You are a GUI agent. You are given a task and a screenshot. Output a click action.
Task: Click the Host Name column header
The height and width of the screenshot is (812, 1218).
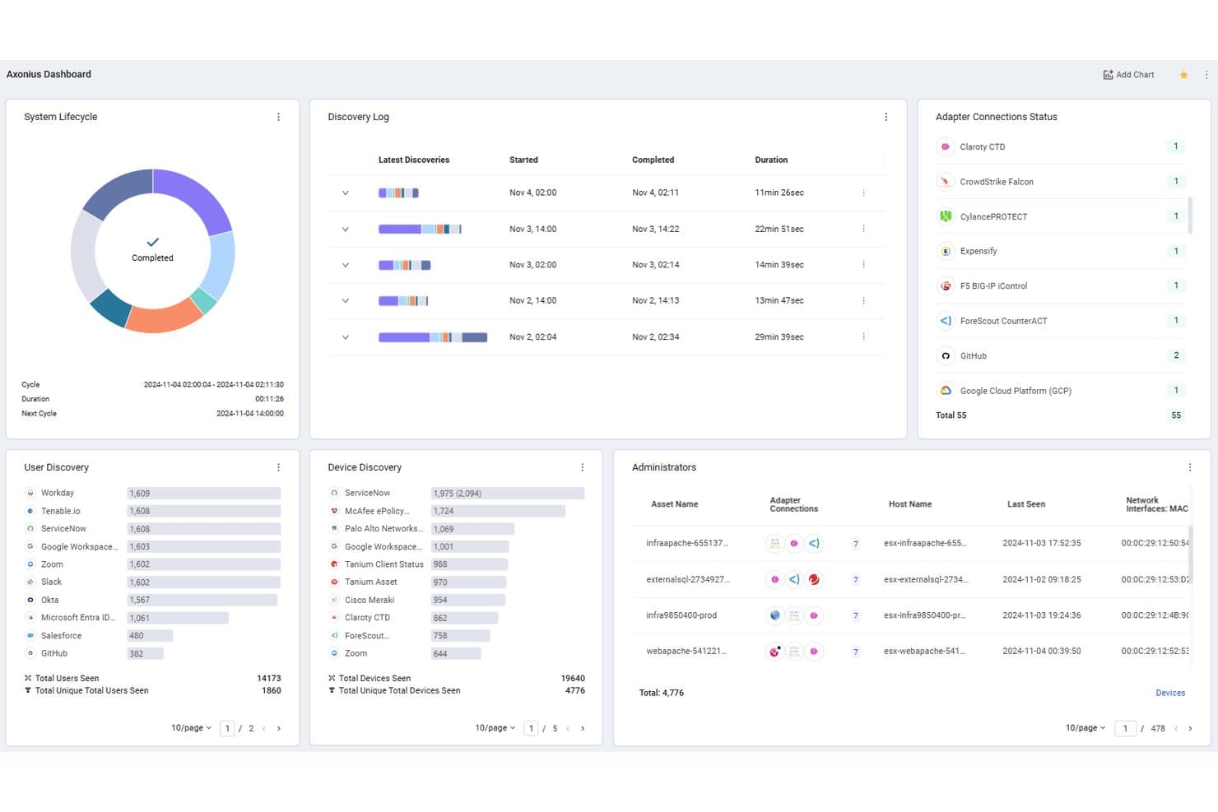click(910, 504)
